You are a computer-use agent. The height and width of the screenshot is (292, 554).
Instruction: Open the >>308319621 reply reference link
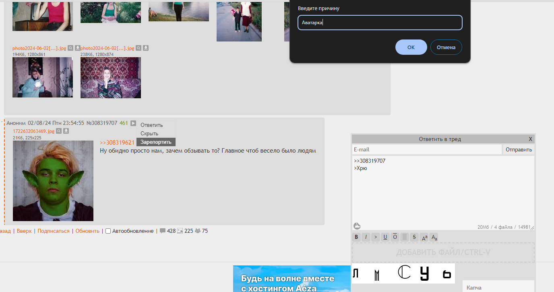pos(117,143)
